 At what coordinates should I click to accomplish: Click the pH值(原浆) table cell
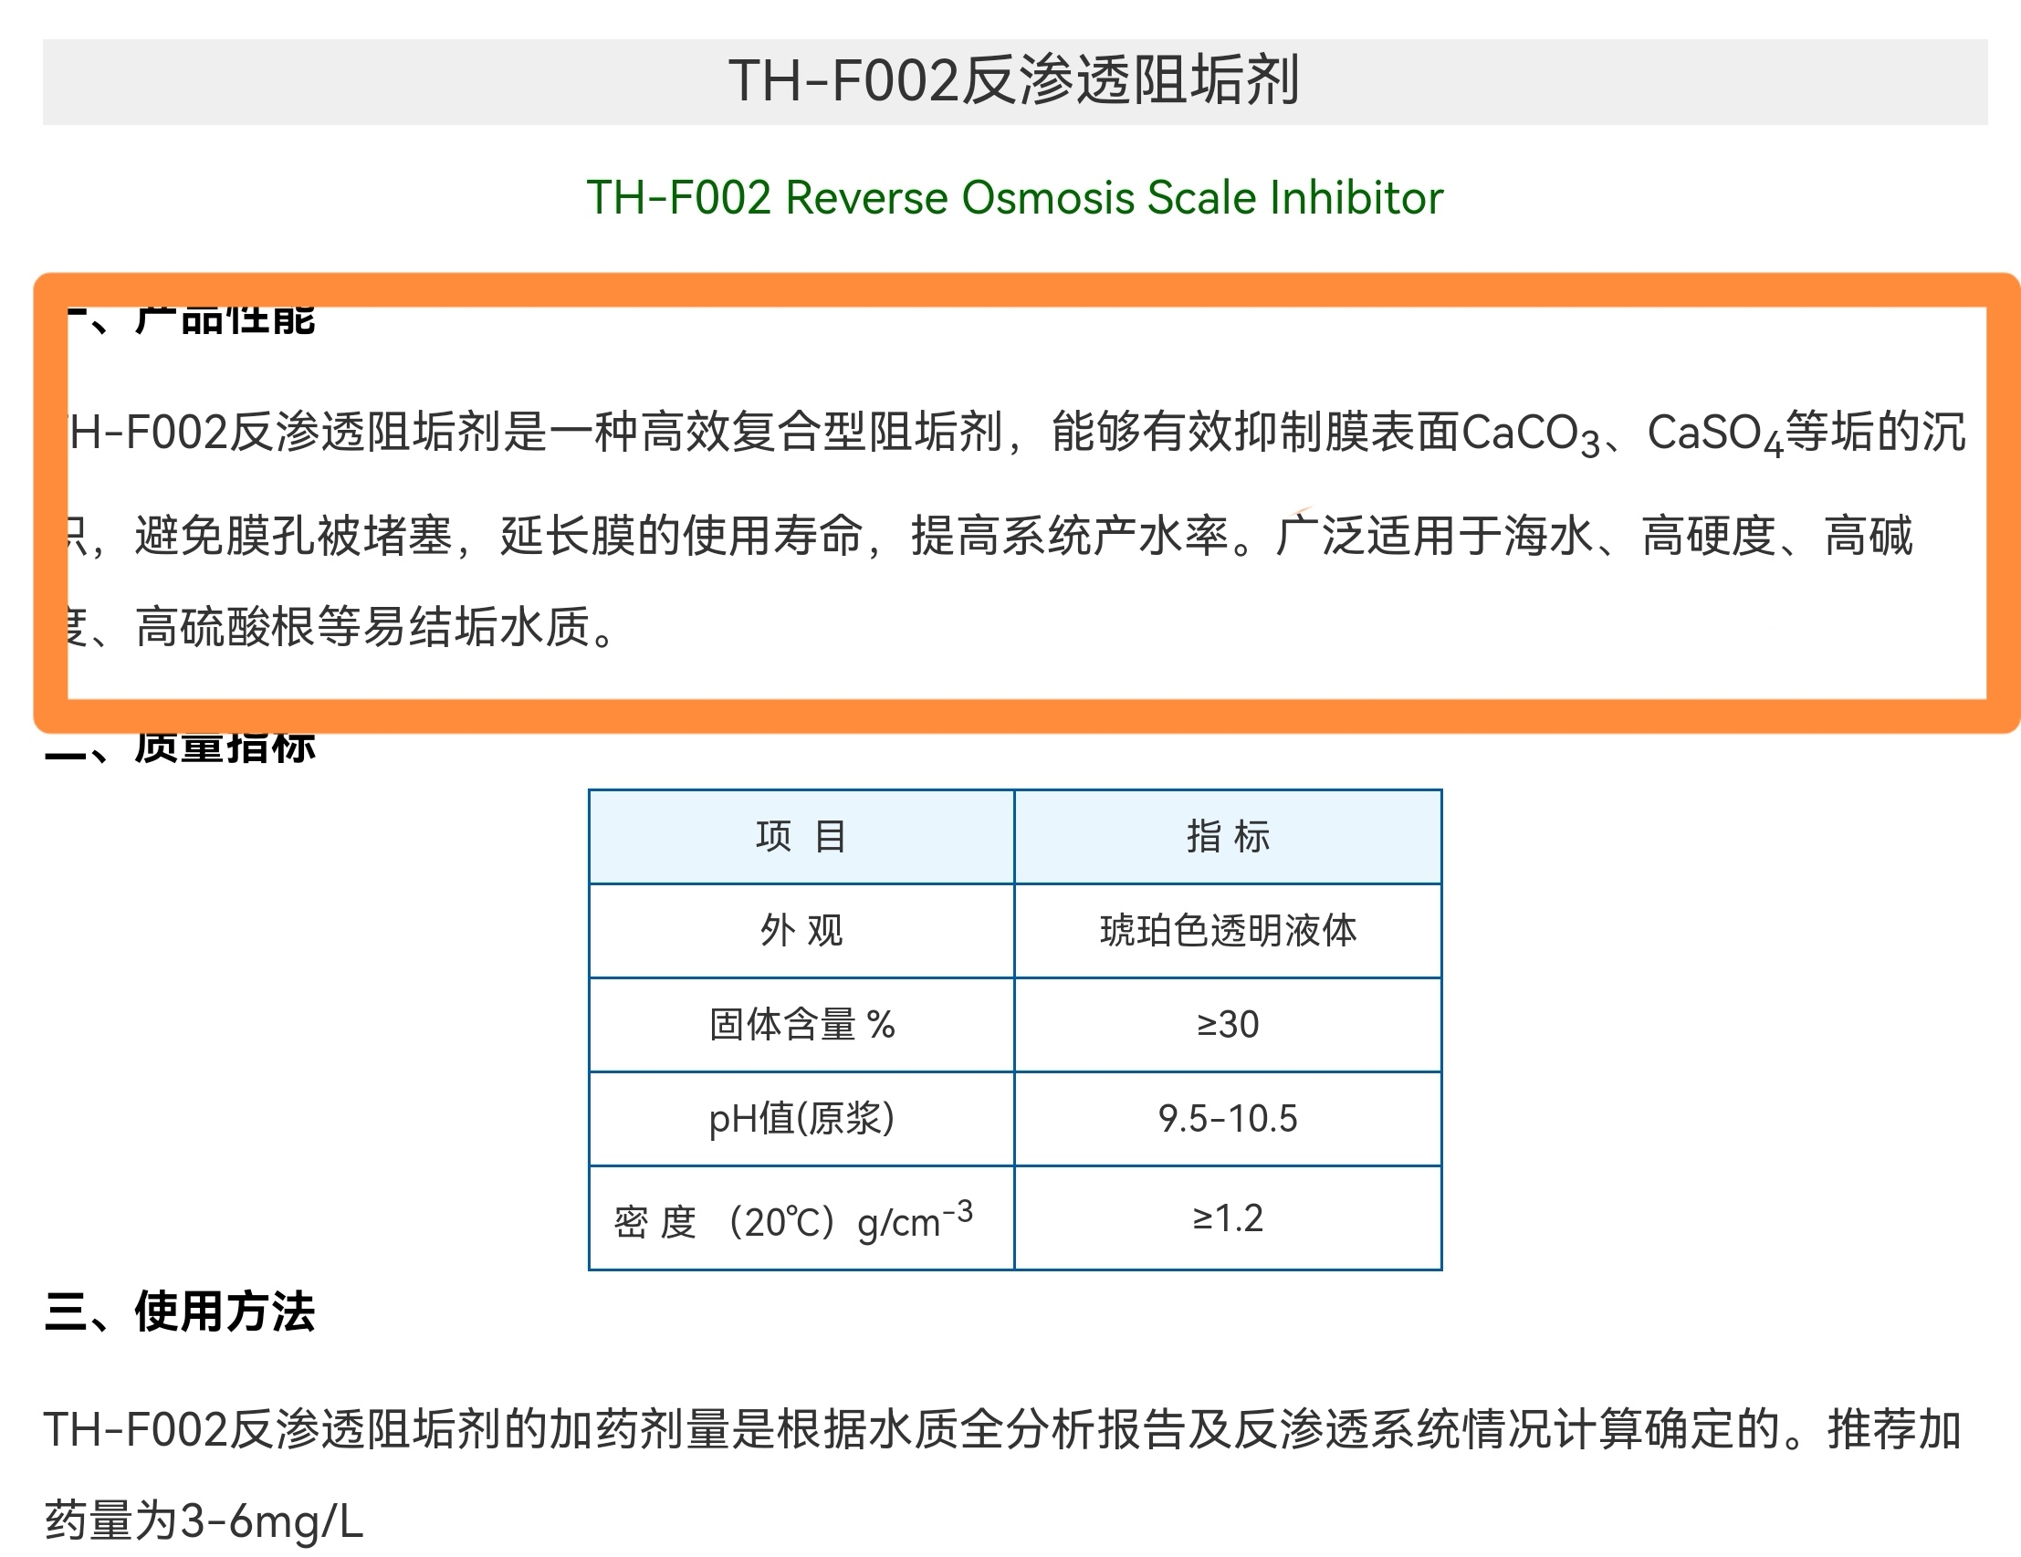(801, 1120)
